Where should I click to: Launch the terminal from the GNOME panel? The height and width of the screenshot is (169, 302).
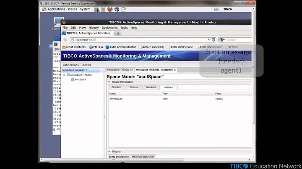(x=96, y=9)
